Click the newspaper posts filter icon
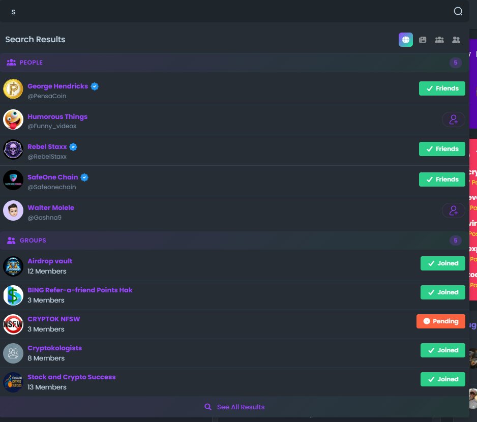This screenshot has height=422, width=477. (x=423, y=39)
